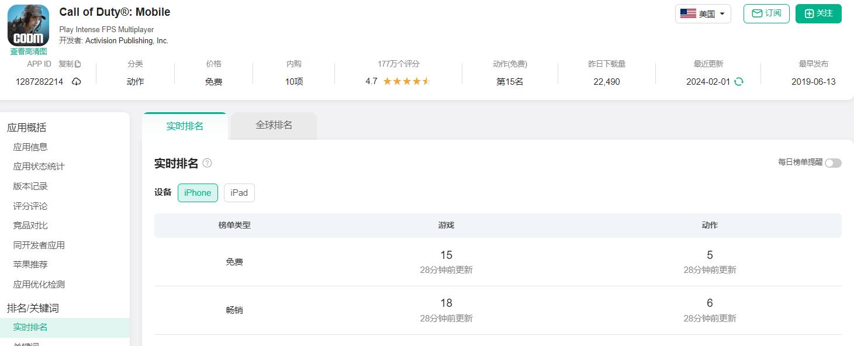Go to 评分评论 in sidebar
This screenshot has width=854, height=346.
30,206
